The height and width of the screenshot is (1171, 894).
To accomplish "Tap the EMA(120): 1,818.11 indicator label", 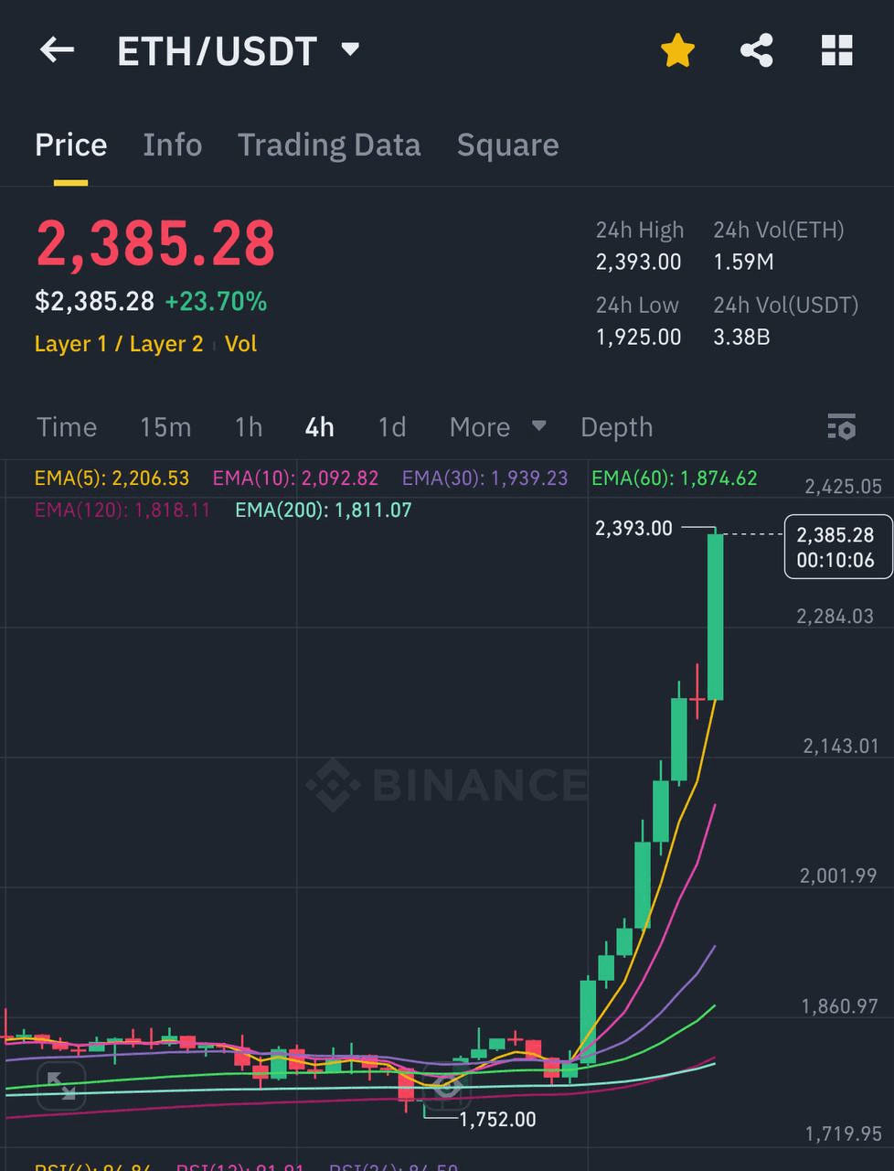I will [122, 510].
